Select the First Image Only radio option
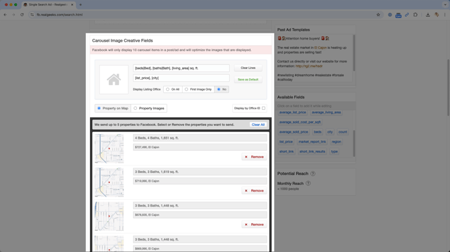Viewport: 450px width, 252px height. coord(198,89)
